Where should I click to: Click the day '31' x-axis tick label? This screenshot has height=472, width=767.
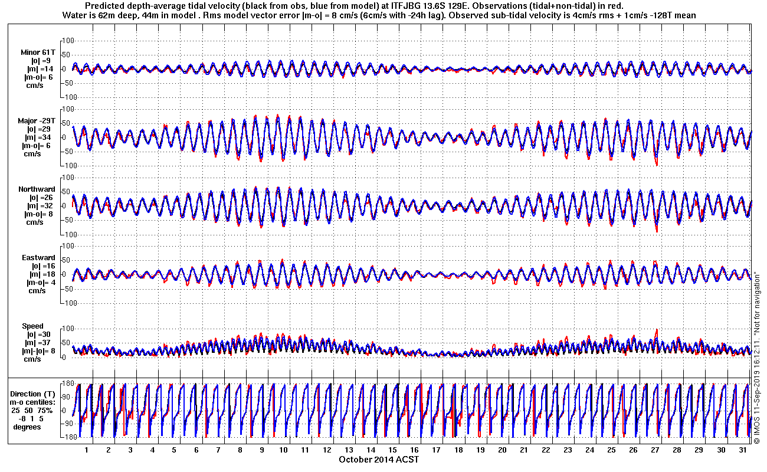coord(743,450)
